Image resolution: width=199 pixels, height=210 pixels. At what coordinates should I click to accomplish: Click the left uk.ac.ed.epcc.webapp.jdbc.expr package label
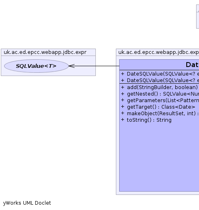(x=45, y=52)
